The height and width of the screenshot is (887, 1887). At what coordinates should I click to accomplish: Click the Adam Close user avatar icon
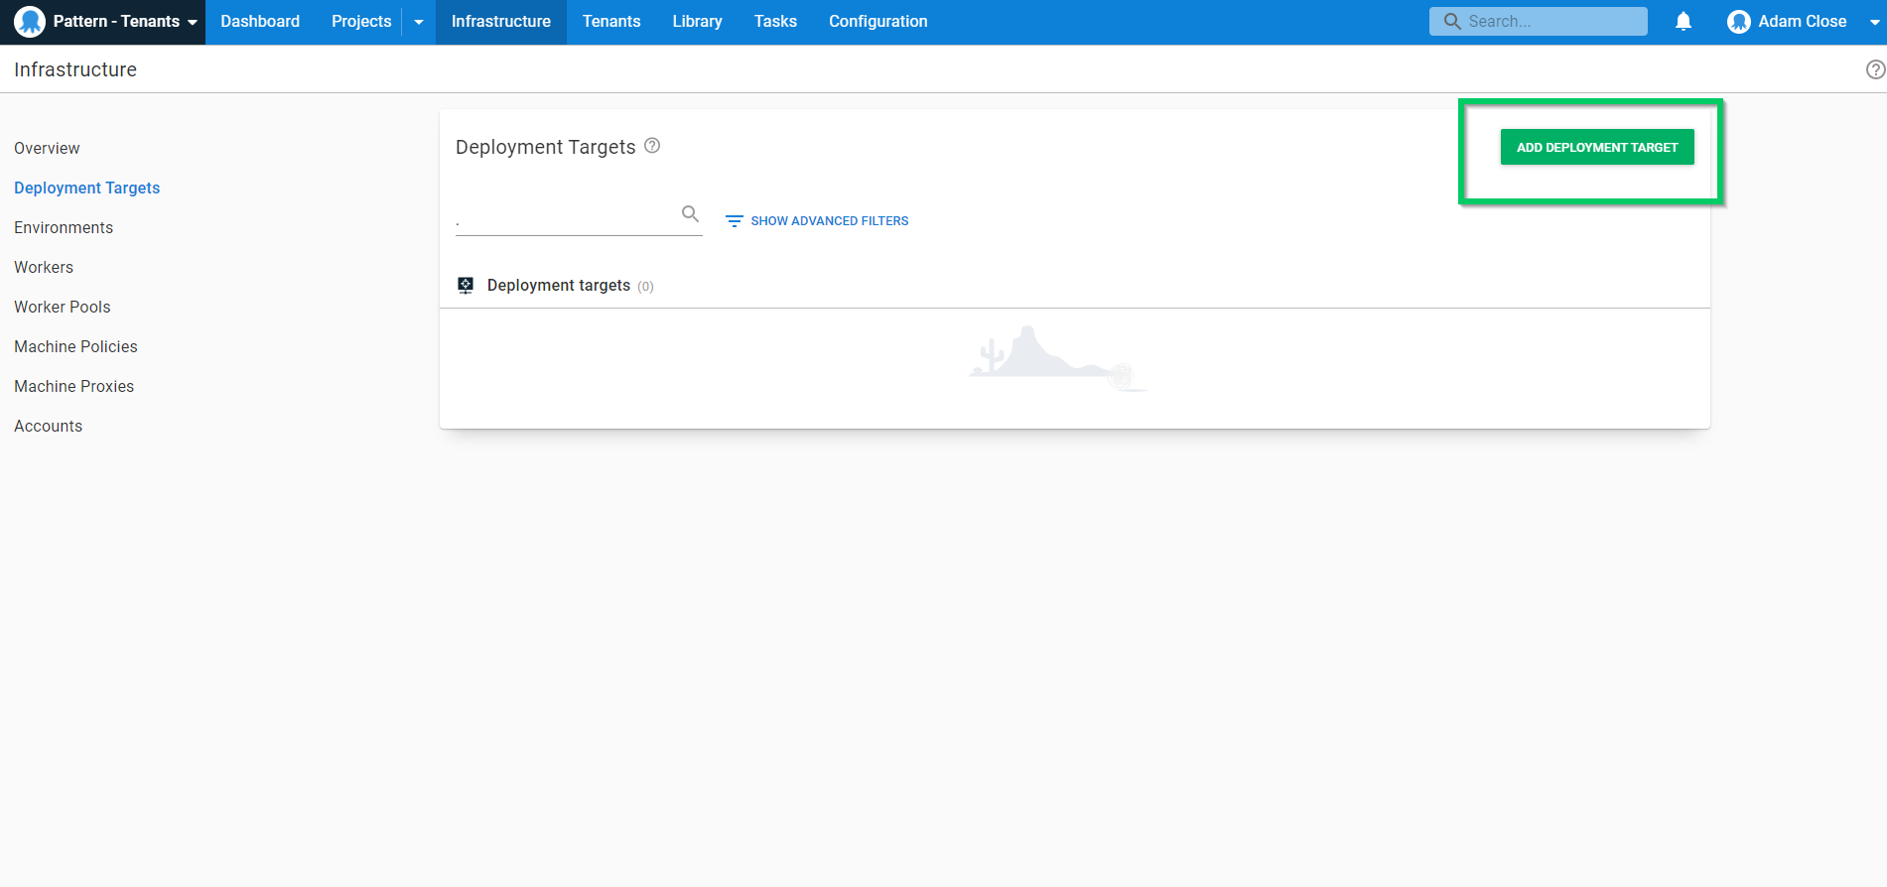1738,22
